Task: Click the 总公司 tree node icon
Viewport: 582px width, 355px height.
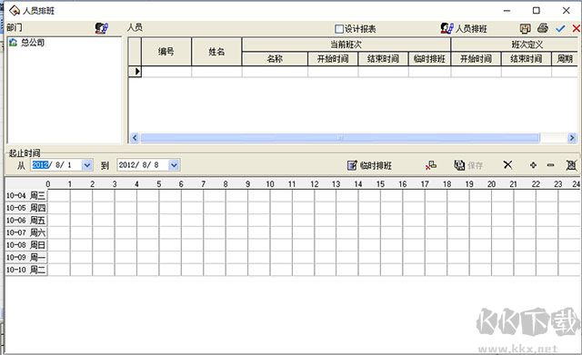Action: coord(13,43)
